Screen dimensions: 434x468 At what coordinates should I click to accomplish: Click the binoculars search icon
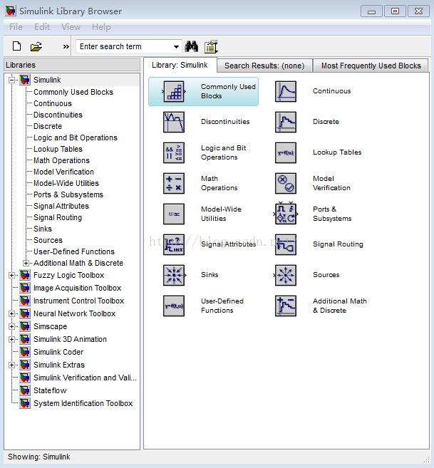click(192, 46)
